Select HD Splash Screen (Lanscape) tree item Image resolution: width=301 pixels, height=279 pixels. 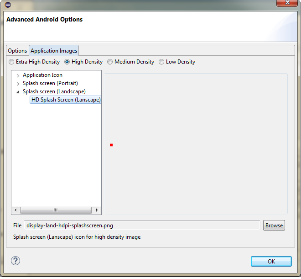(66, 100)
